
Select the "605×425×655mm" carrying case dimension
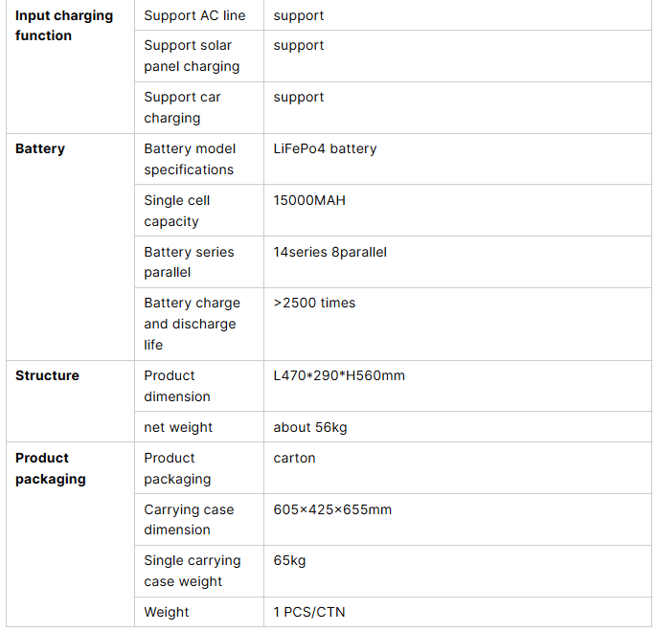[332, 509]
